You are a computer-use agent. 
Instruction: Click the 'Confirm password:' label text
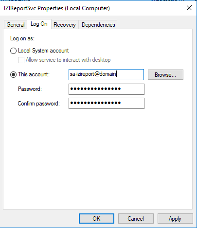[x=39, y=104]
